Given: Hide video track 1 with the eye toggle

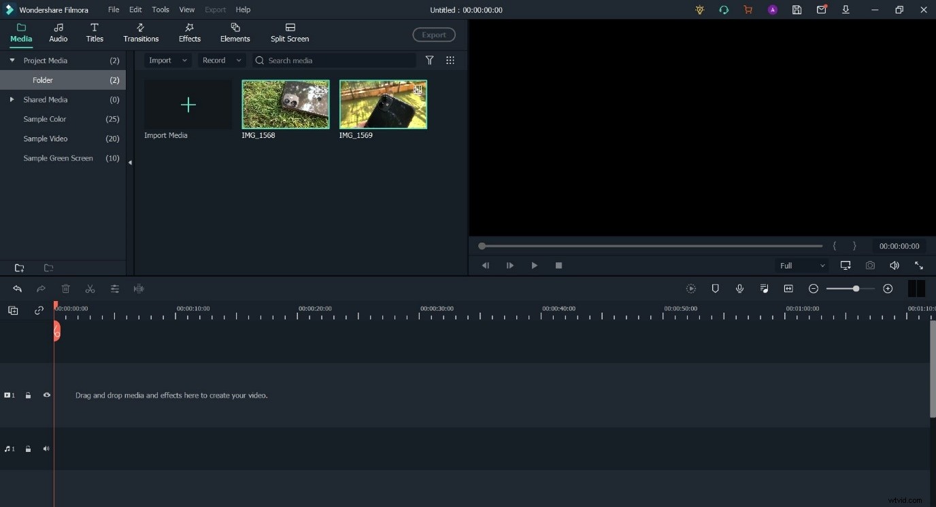Looking at the screenshot, I should coord(46,395).
